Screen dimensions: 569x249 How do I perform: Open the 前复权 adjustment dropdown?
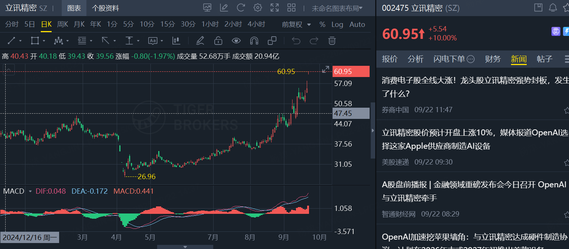click(x=297, y=24)
